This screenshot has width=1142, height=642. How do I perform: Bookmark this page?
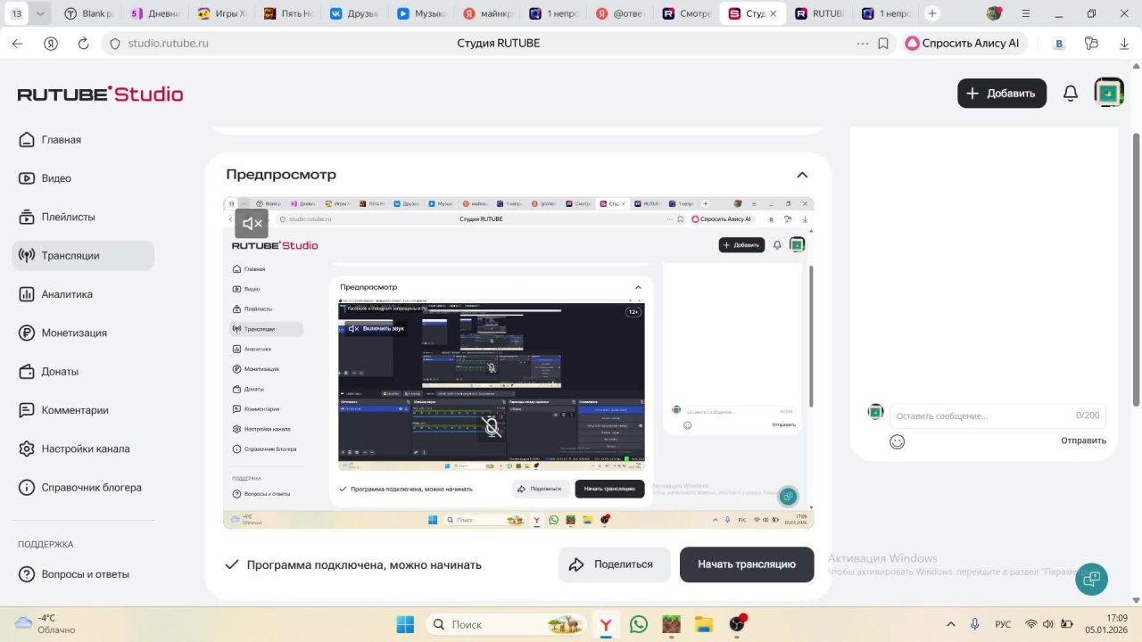pyautogui.click(x=883, y=43)
